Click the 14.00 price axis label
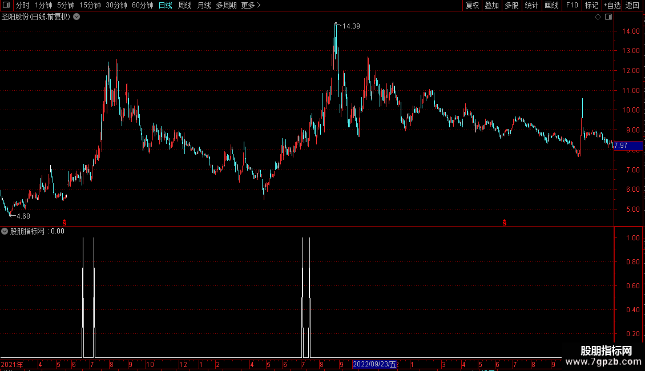The width and height of the screenshot is (645, 371). [x=631, y=31]
